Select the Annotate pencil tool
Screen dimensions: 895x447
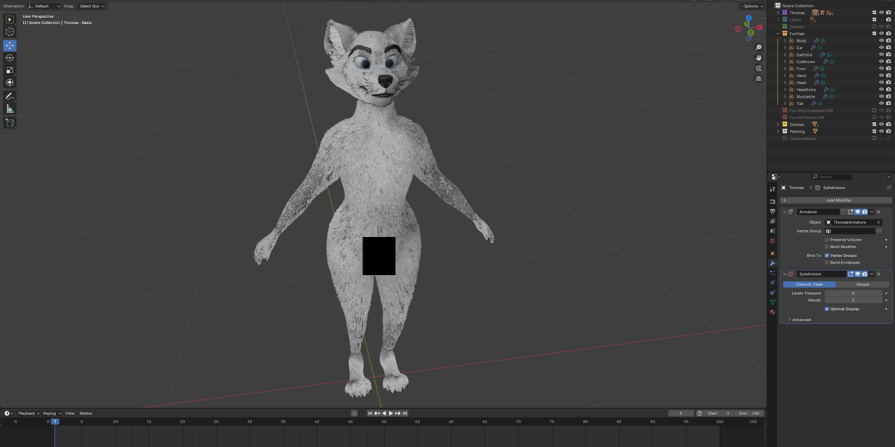point(10,96)
